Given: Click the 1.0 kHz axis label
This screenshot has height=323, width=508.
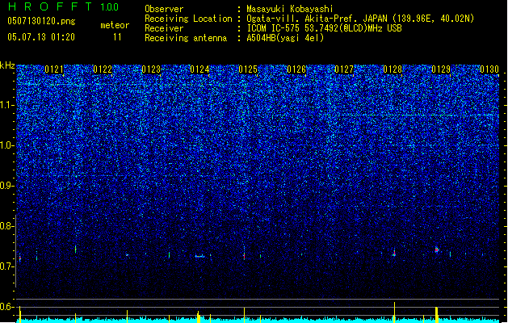Looking at the screenshot, I should coord(7,145).
